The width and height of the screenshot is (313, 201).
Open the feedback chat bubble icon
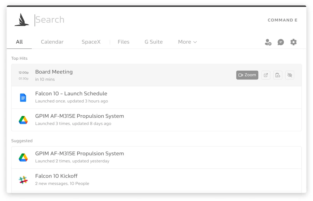point(281,42)
